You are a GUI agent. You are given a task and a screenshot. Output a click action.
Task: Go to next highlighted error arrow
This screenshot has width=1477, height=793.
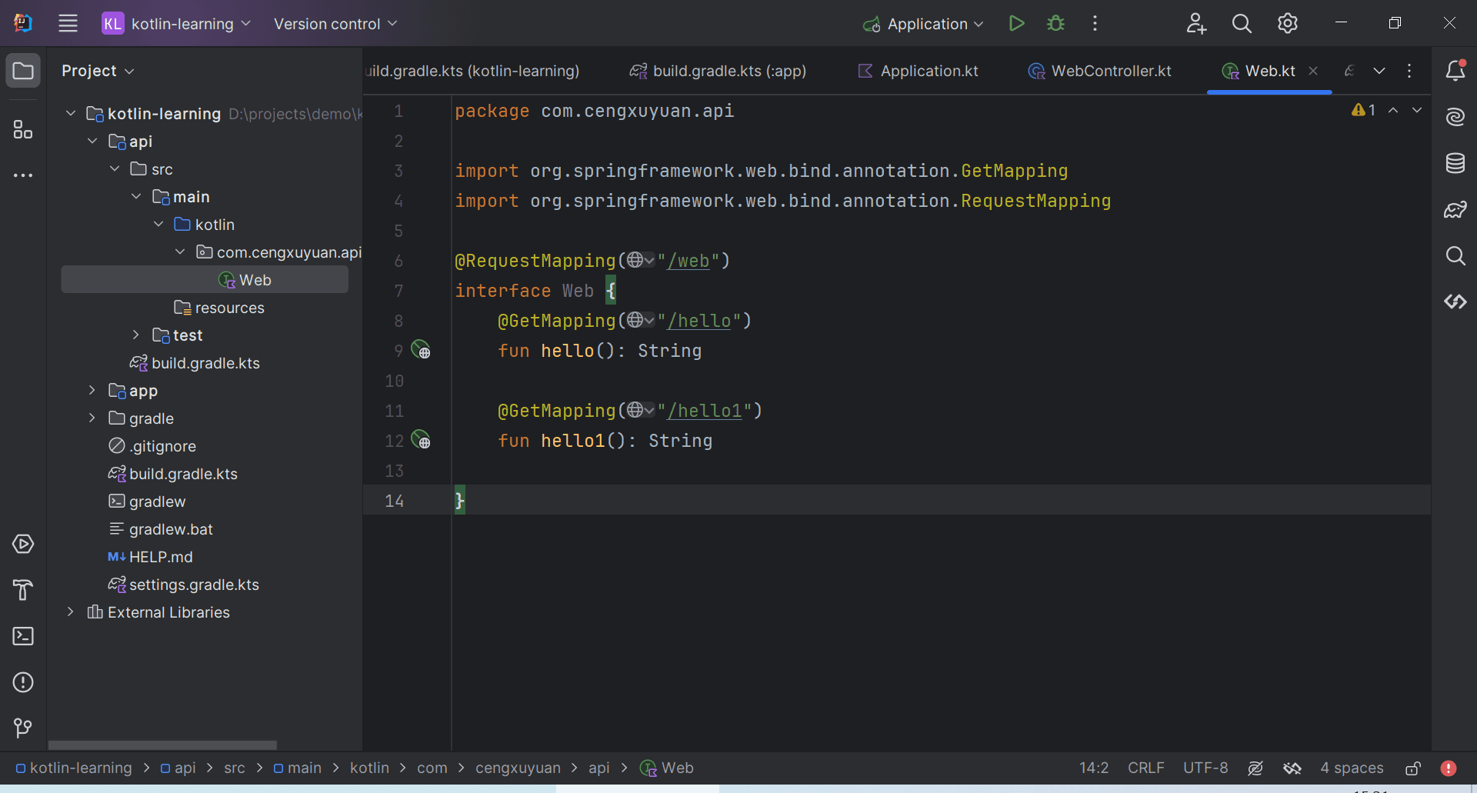point(1417,110)
